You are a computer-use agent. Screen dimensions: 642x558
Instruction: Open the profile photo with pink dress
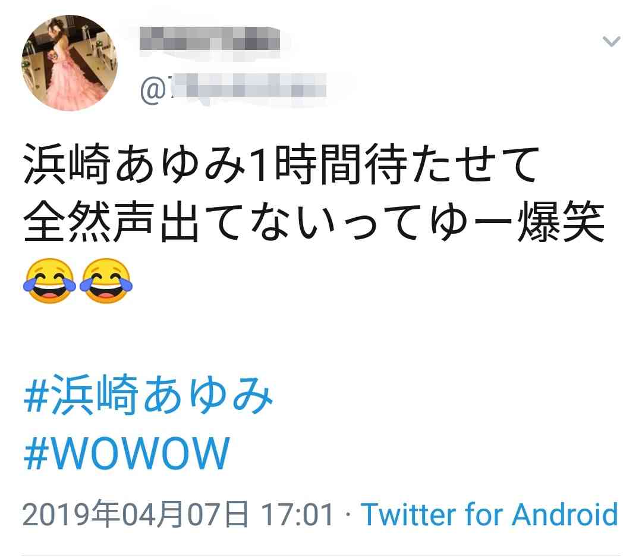[x=69, y=62]
